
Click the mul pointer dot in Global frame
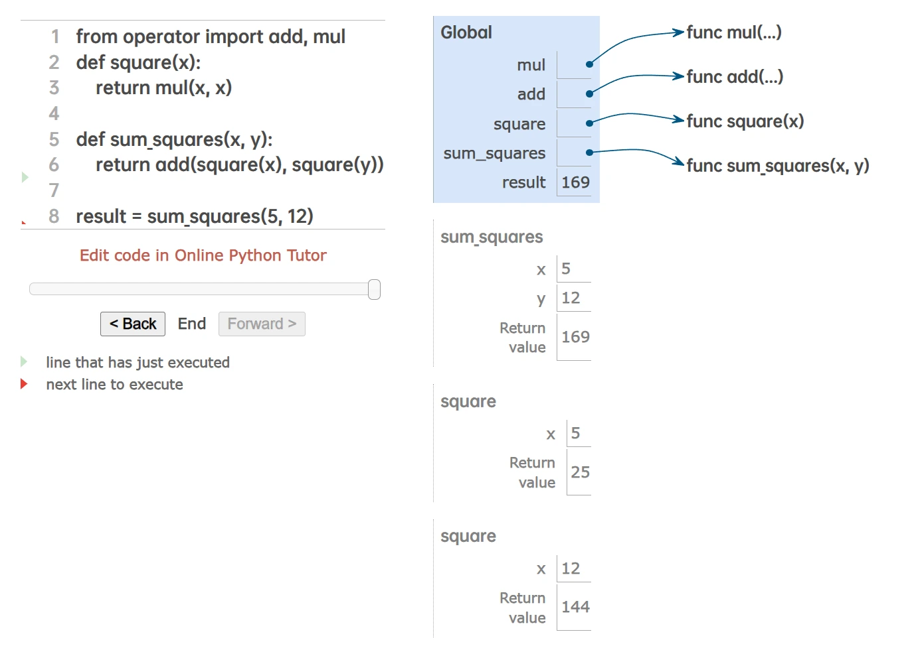[x=589, y=64]
